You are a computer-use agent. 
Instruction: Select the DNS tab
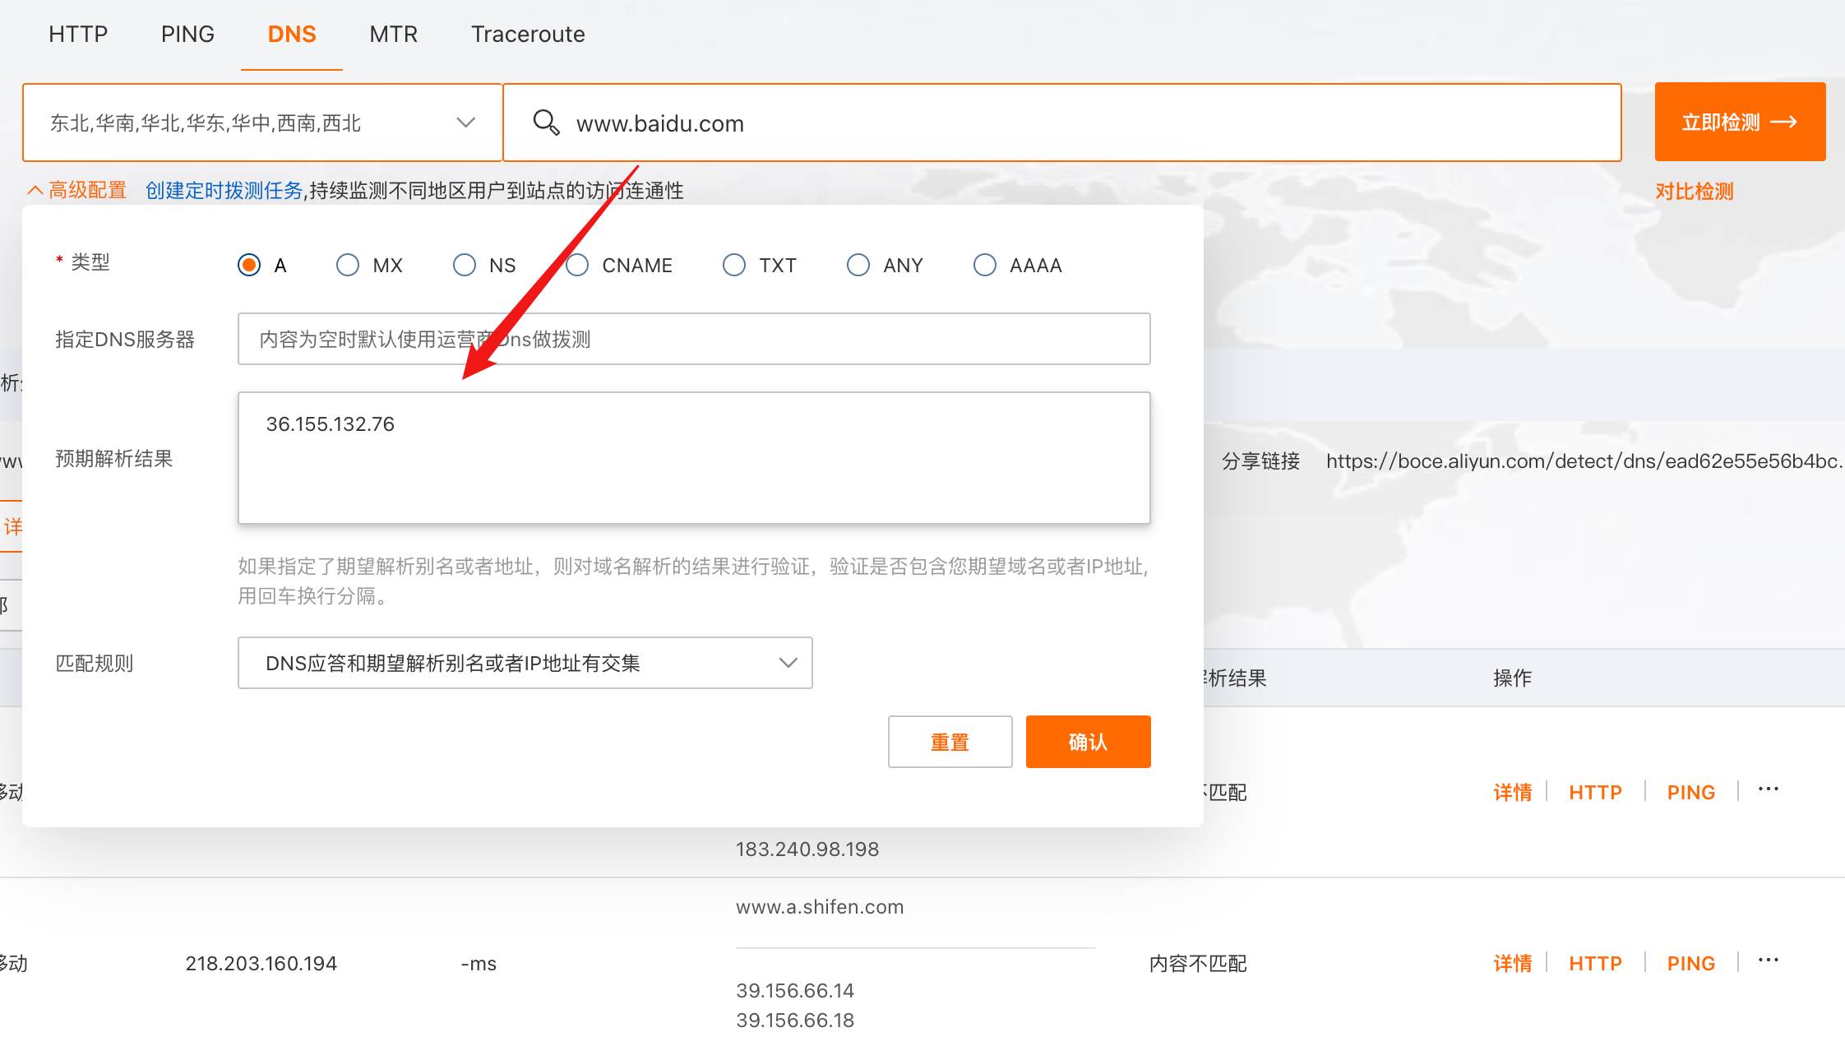(290, 35)
